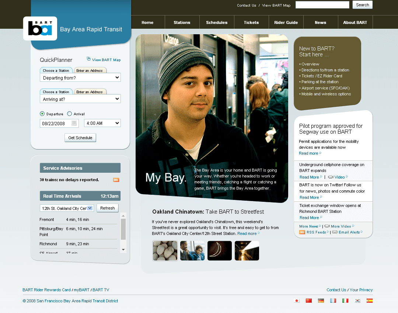Open the Tickets / EZ Rider Card link
Image resolution: width=398 pixels, height=313 pixels.
pos(322,76)
